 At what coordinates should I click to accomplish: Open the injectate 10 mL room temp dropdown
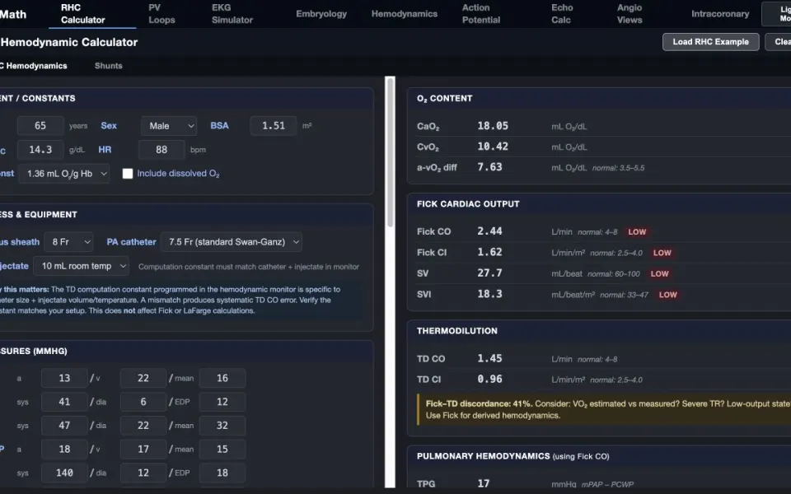82,266
